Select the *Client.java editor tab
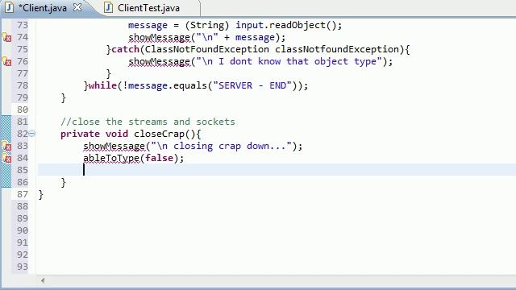This screenshot has width=516, height=290. pos(43,8)
